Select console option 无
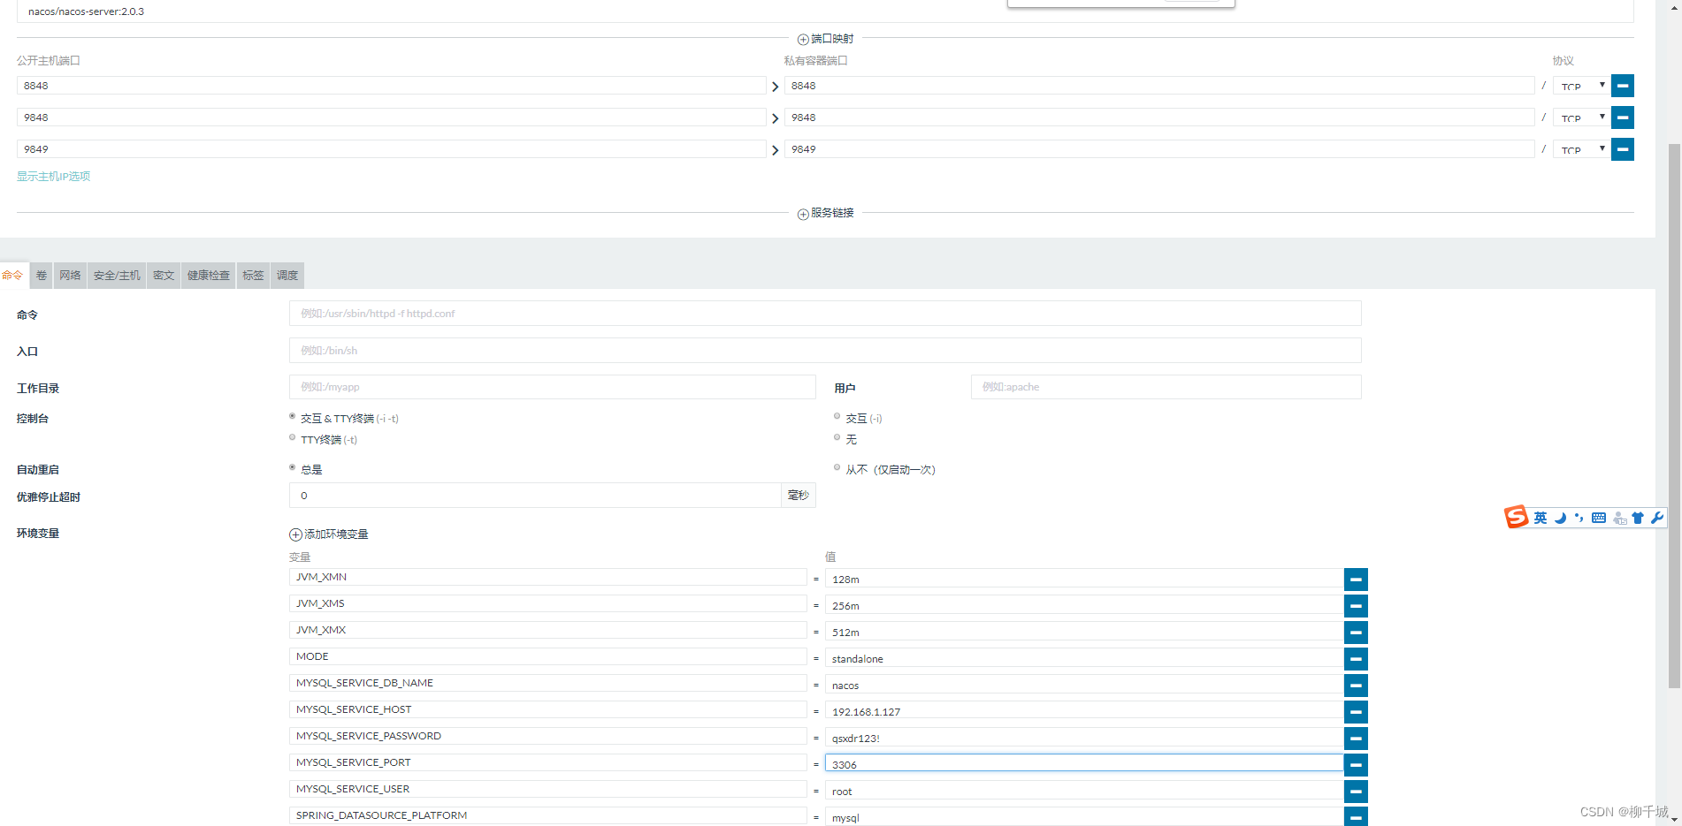Screen dimensions: 1682x826 click(x=837, y=437)
